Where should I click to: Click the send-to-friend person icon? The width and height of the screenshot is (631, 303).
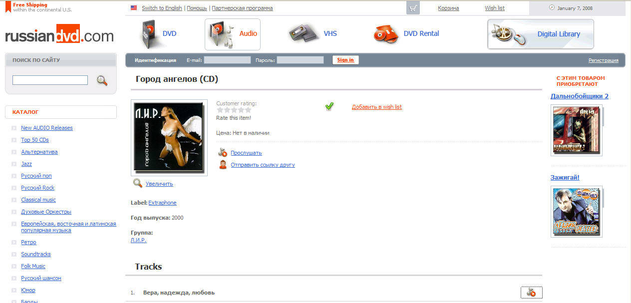[x=223, y=165]
